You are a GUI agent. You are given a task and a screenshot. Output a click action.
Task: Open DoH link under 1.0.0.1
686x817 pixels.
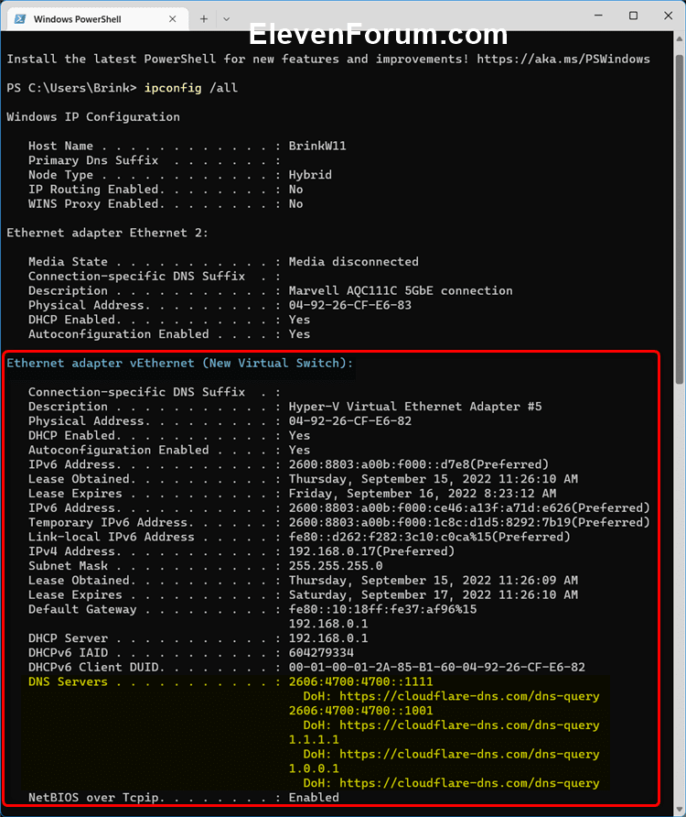coord(469,783)
